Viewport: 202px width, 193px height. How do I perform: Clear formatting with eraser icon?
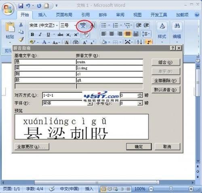tap(86, 35)
